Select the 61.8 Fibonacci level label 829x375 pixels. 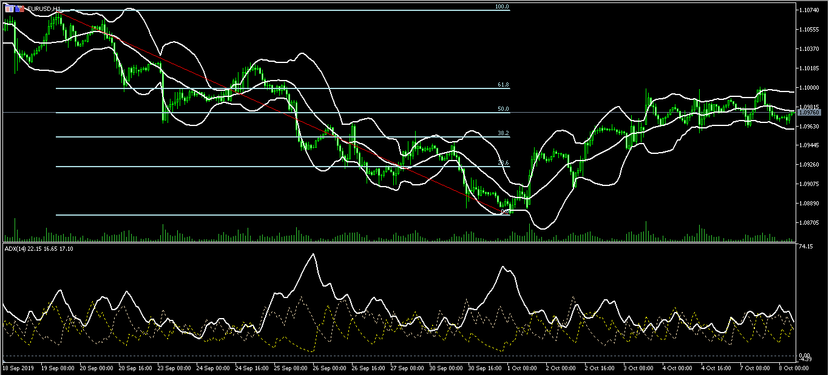click(x=502, y=85)
